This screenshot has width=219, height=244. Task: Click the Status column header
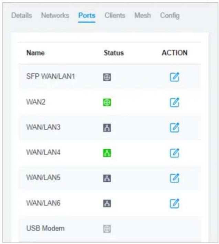point(114,53)
